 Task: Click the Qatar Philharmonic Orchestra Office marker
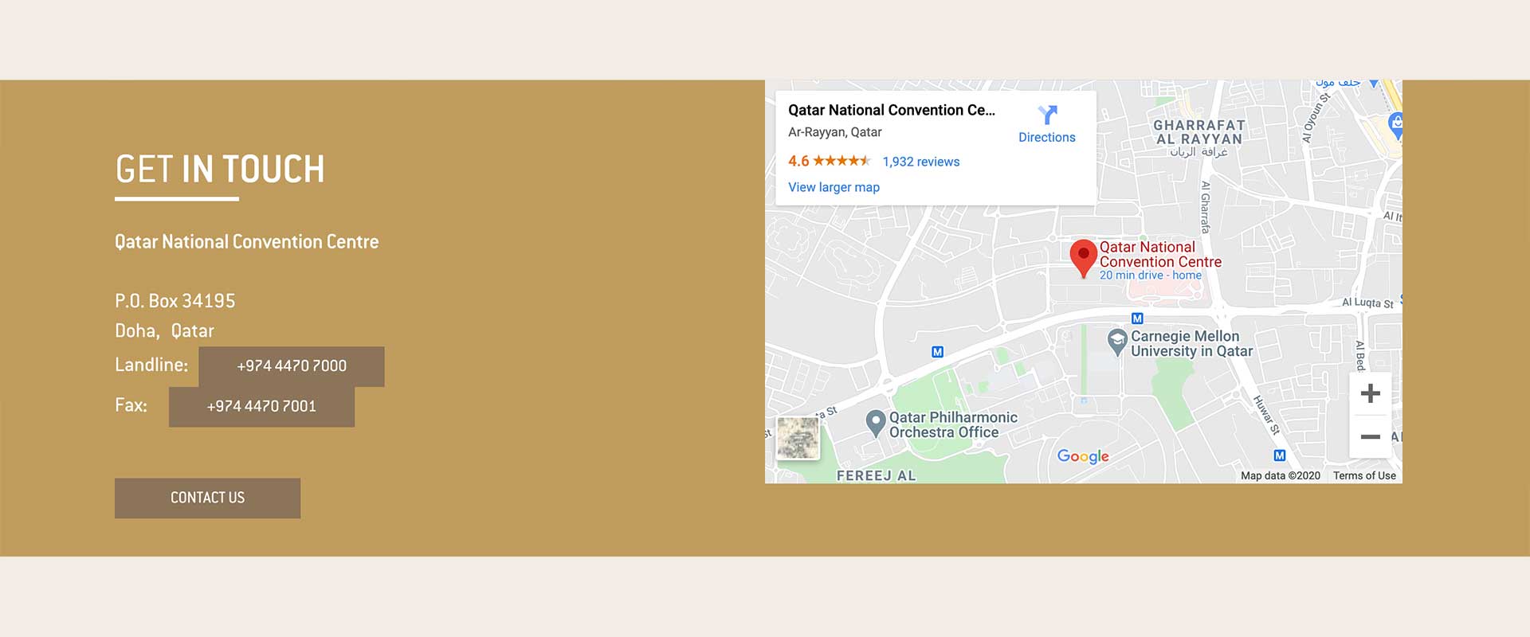(x=876, y=424)
